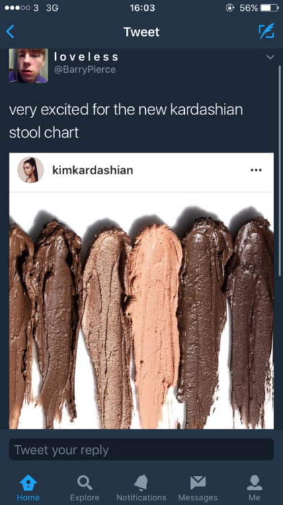
Task: Tap the kimkardashian avatar
Action: click(30, 170)
